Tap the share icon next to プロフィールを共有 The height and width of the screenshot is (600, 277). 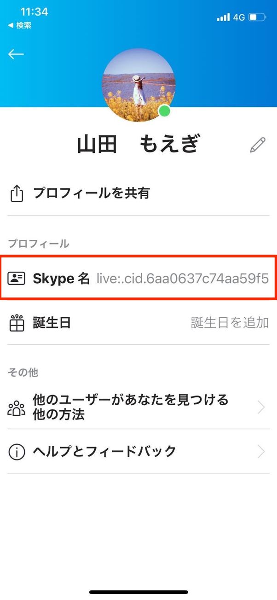point(17,193)
